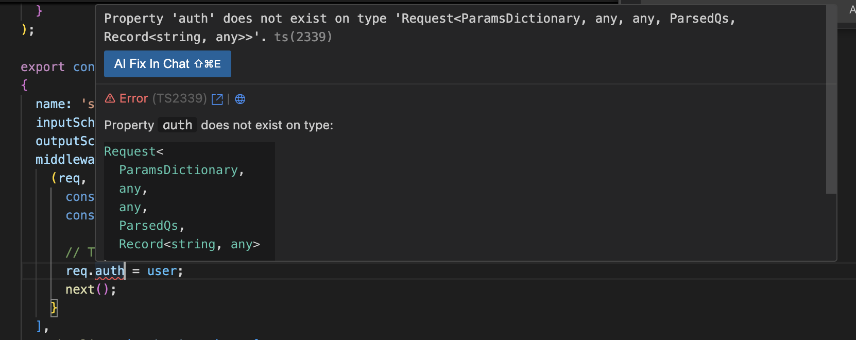Click the req parameter in the middleware
The height and width of the screenshot is (340, 856).
pos(69,178)
